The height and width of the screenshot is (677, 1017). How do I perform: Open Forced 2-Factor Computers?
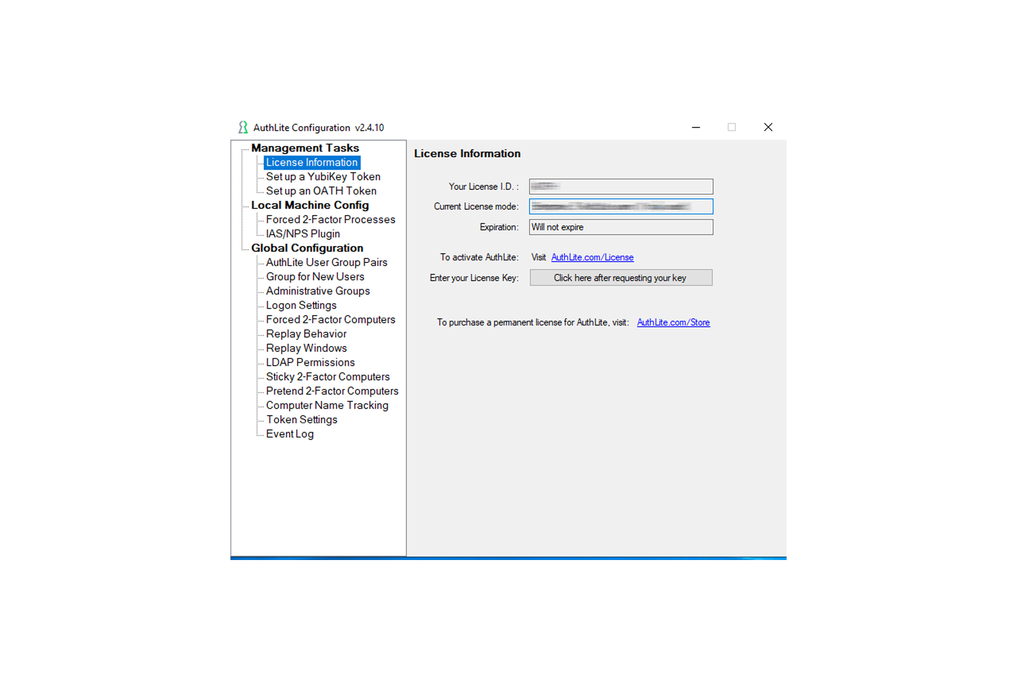point(331,320)
